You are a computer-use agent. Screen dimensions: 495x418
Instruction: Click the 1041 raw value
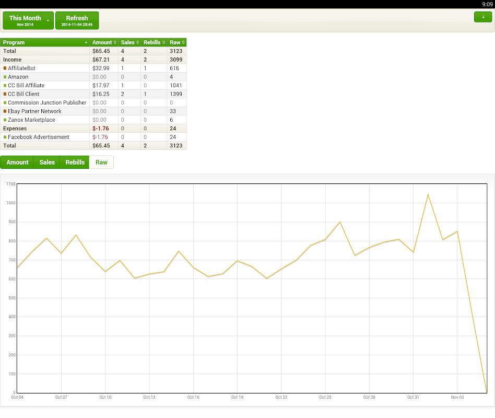(176, 85)
